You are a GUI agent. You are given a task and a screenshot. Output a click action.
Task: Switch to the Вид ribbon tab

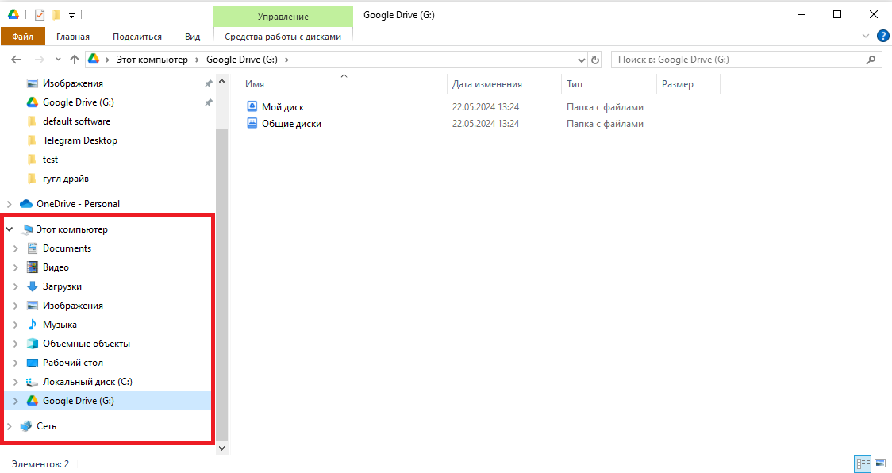pos(192,37)
